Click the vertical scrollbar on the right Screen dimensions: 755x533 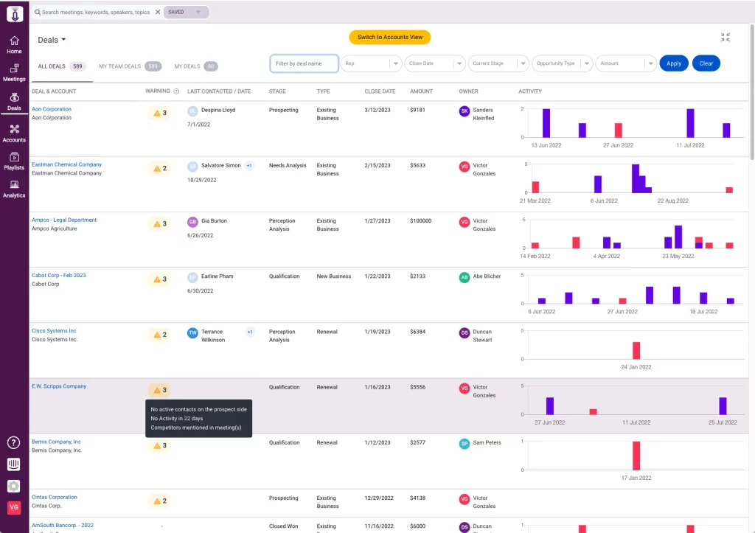click(x=751, y=91)
